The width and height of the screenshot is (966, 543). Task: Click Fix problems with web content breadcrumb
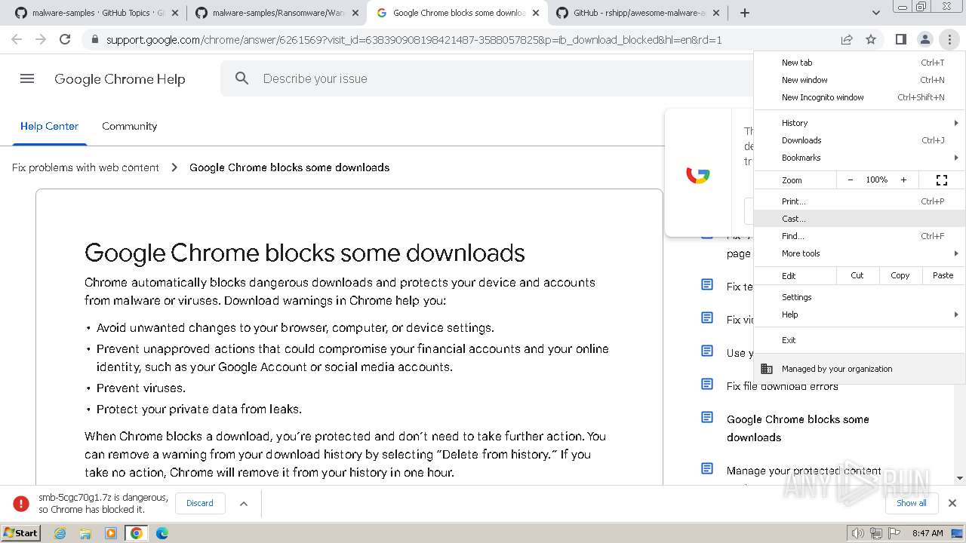coord(85,167)
